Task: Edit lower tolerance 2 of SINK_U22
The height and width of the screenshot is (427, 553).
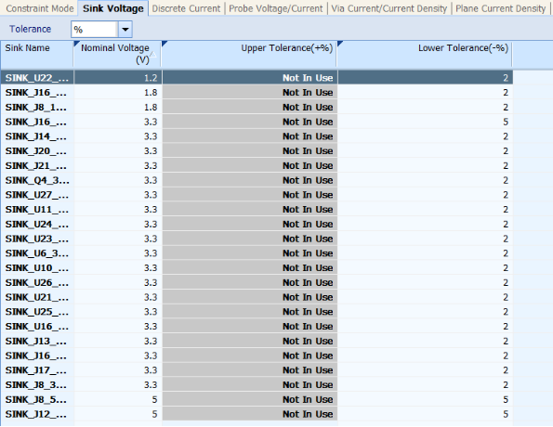Action: [x=426, y=77]
